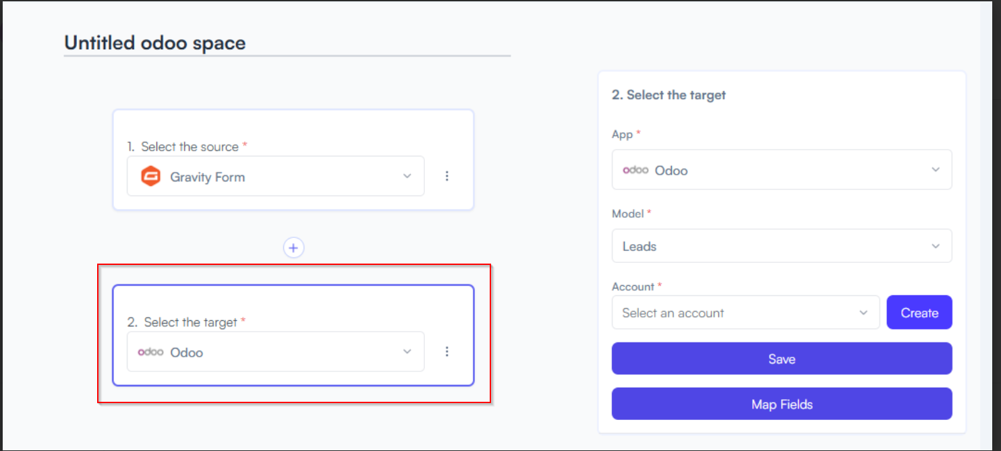Add a step with the plus icon
This screenshot has height=451, width=1001.
coord(293,247)
